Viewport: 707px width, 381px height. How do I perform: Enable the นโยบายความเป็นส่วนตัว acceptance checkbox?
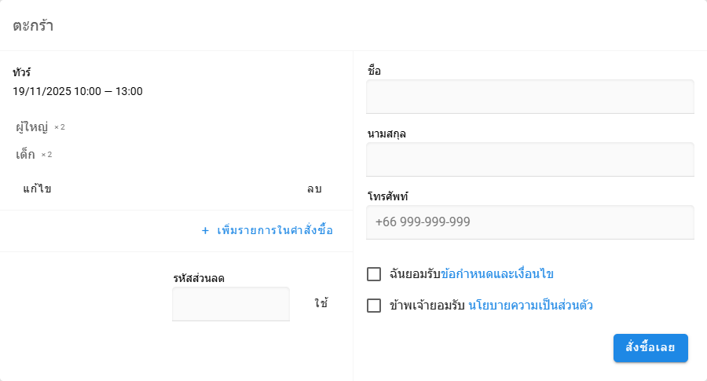point(374,306)
